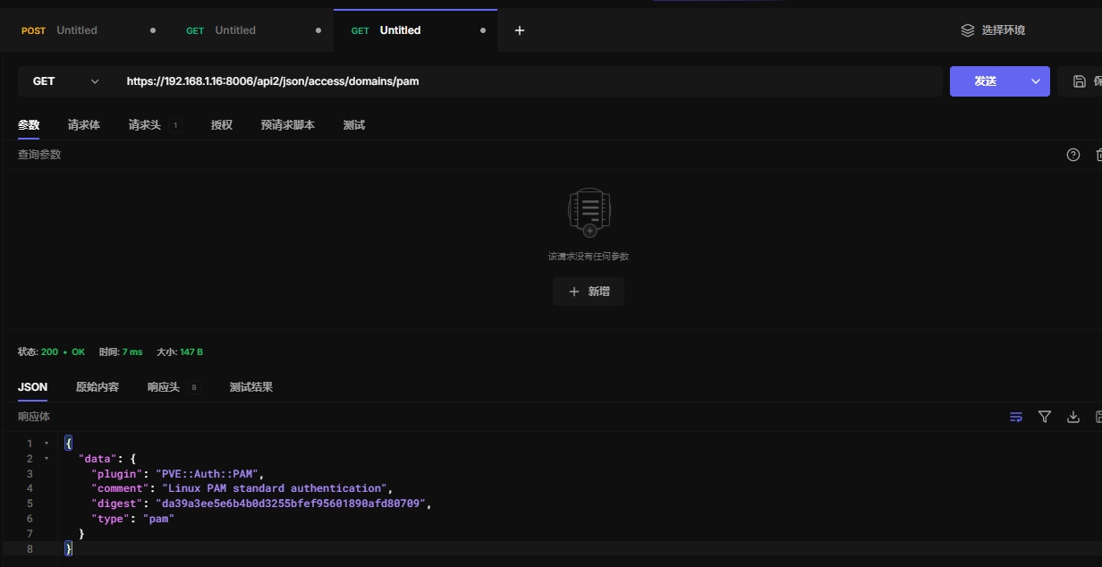
Task: Click the empty parameters illustration
Action: (x=589, y=212)
